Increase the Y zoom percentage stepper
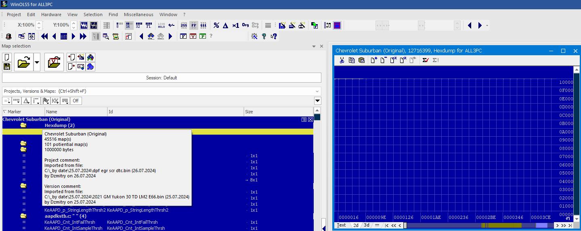This screenshot has height=231, width=581. click(74, 23)
